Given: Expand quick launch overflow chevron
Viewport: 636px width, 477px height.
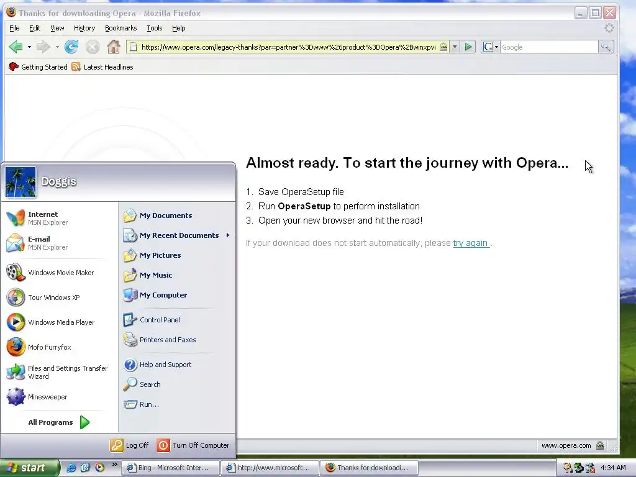Looking at the screenshot, I should (114, 465).
